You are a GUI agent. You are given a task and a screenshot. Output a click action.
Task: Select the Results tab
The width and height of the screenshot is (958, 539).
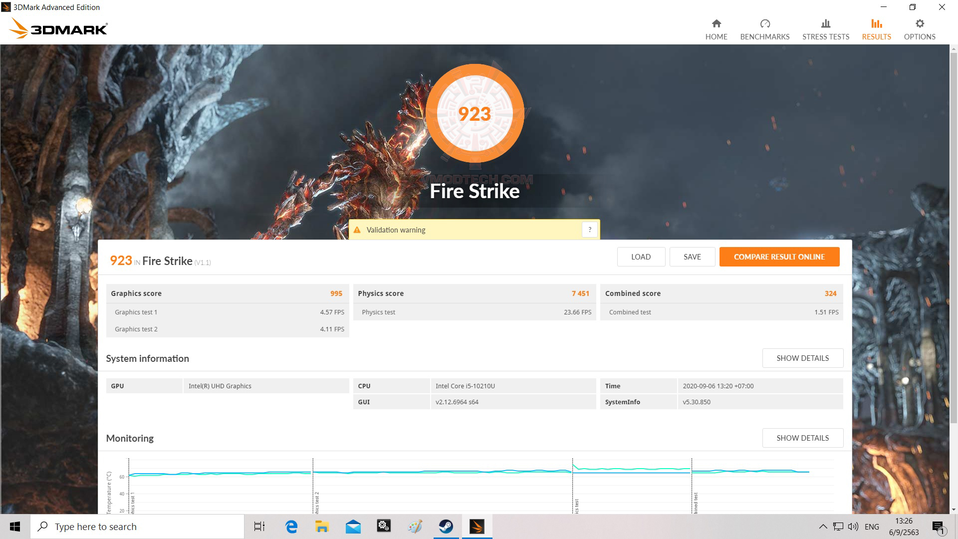[876, 29]
